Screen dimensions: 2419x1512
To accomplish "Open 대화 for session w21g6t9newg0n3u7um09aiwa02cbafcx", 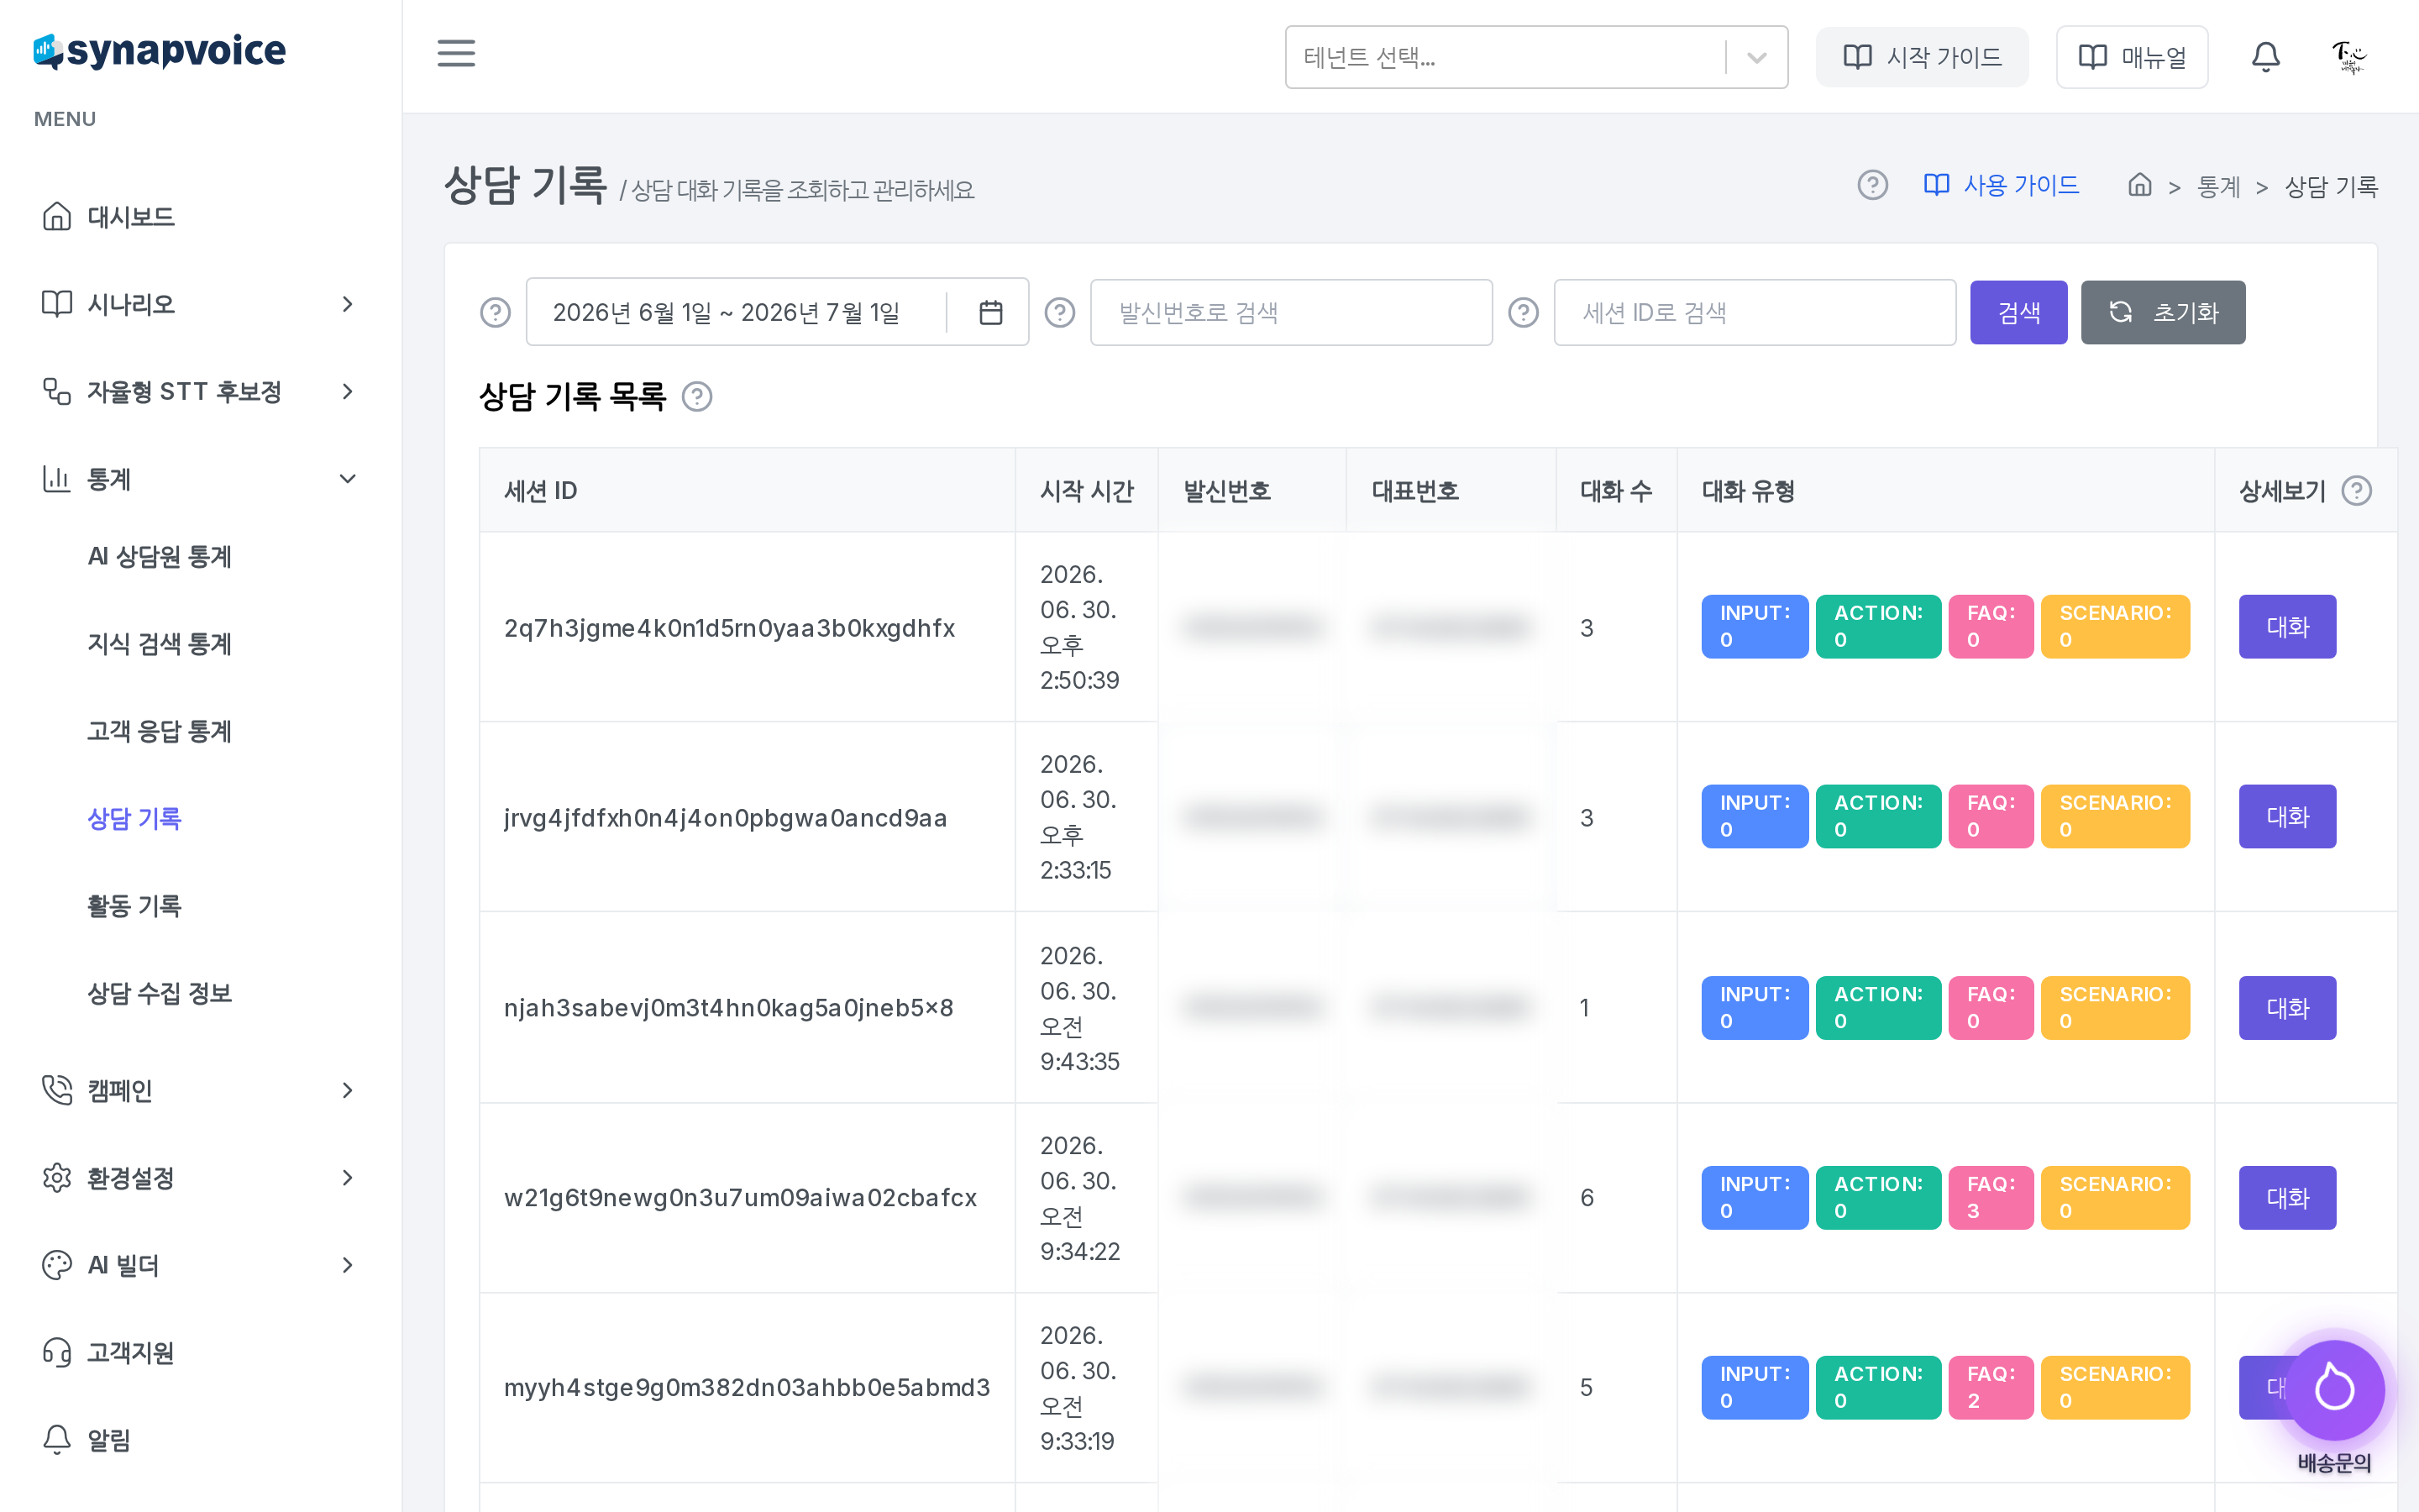I will 2287,1198.
